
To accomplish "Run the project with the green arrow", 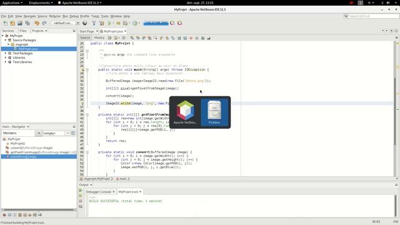I will [x=110, y=23].
